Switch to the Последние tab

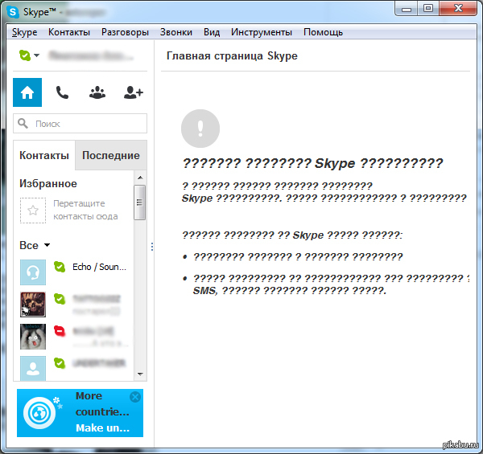click(x=111, y=155)
